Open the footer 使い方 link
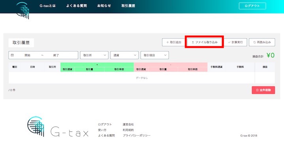284x151 pixels. pos(102,130)
